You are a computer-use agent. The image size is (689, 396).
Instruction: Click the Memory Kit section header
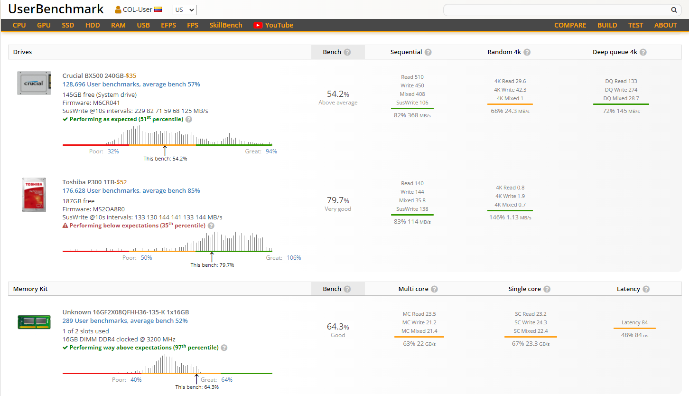pos(30,289)
